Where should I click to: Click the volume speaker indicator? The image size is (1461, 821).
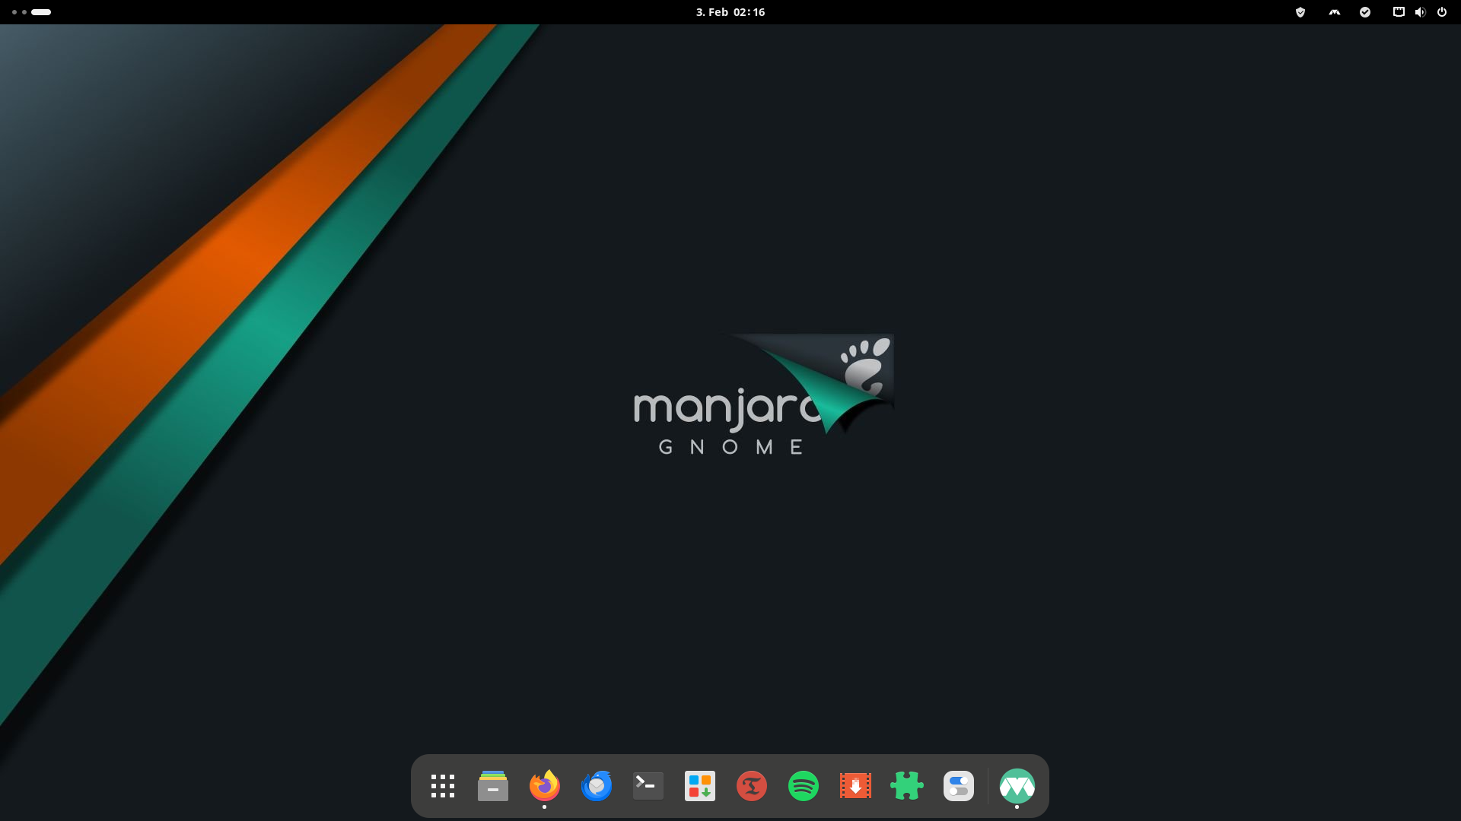[x=1420, y=12]
